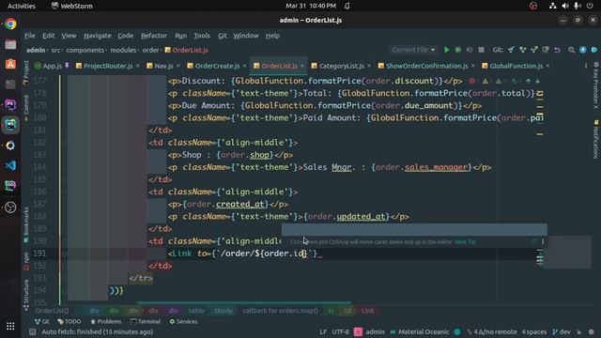Push commits with the Git push icon
The height and width of the screenshot is (338, 601).
[534, 50]
